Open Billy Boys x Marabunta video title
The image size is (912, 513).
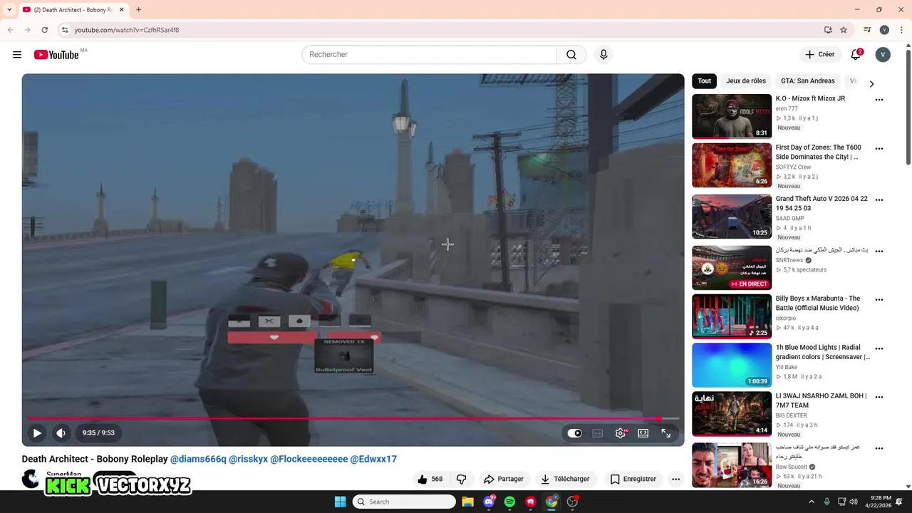[x=818, y=304]
